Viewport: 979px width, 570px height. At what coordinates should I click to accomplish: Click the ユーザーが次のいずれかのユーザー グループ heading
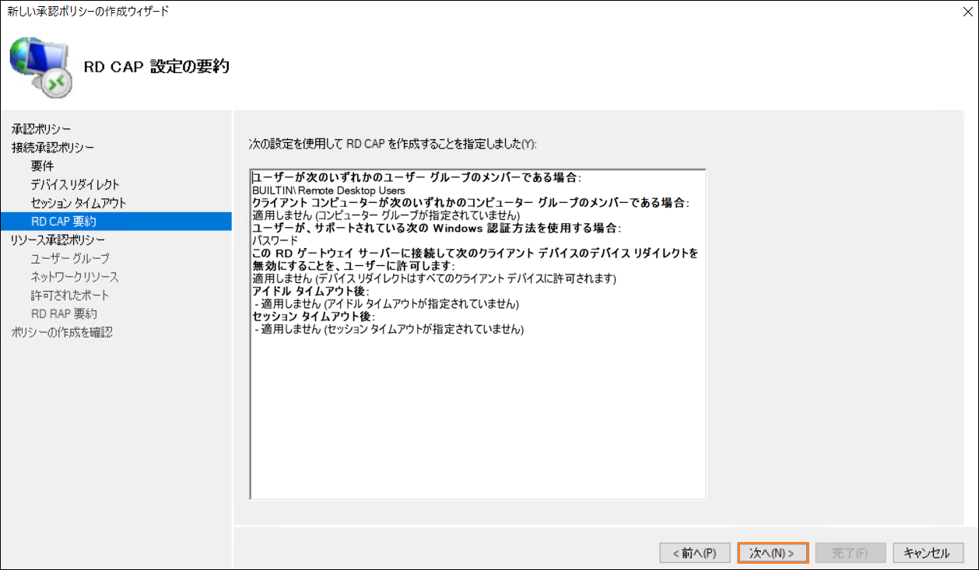click(x=417, y=177)
